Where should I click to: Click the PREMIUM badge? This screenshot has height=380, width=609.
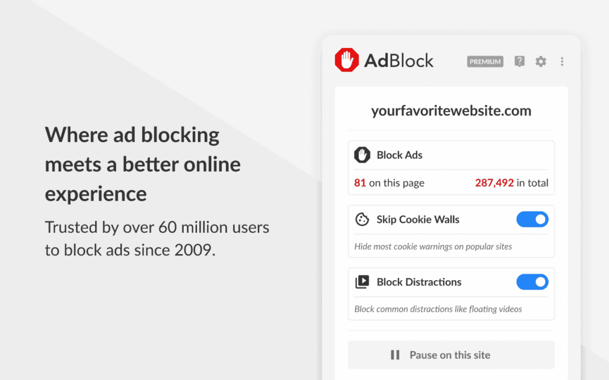pyautogui.click(x=485, y=61)
